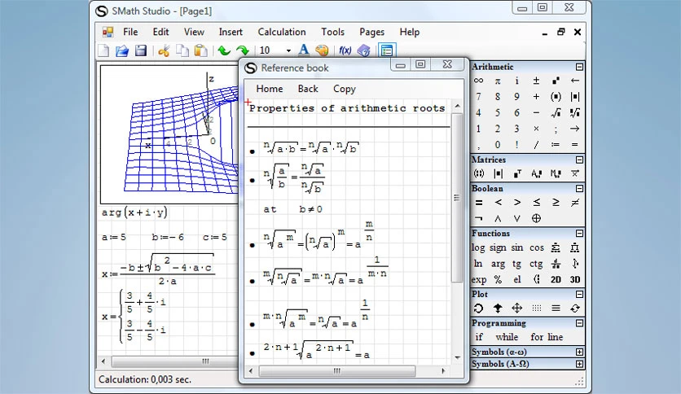Expand the Symbols (α-ω) panel
This screenshot has height=394, width=681.
click(579, 352)
